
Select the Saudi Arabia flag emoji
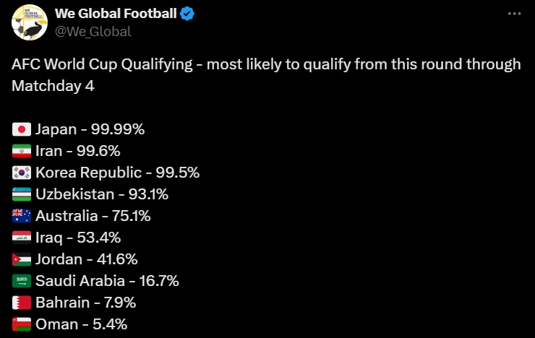click(x=22, y=281)
